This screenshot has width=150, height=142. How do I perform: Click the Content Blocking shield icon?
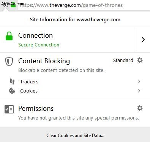pyautogui.click(x=9, y=62)
